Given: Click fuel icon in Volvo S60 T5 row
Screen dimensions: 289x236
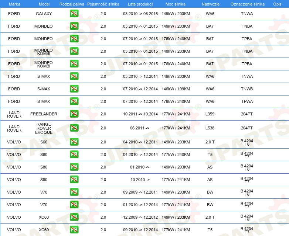Looking at the screenshot, I should tap(74, 155).
